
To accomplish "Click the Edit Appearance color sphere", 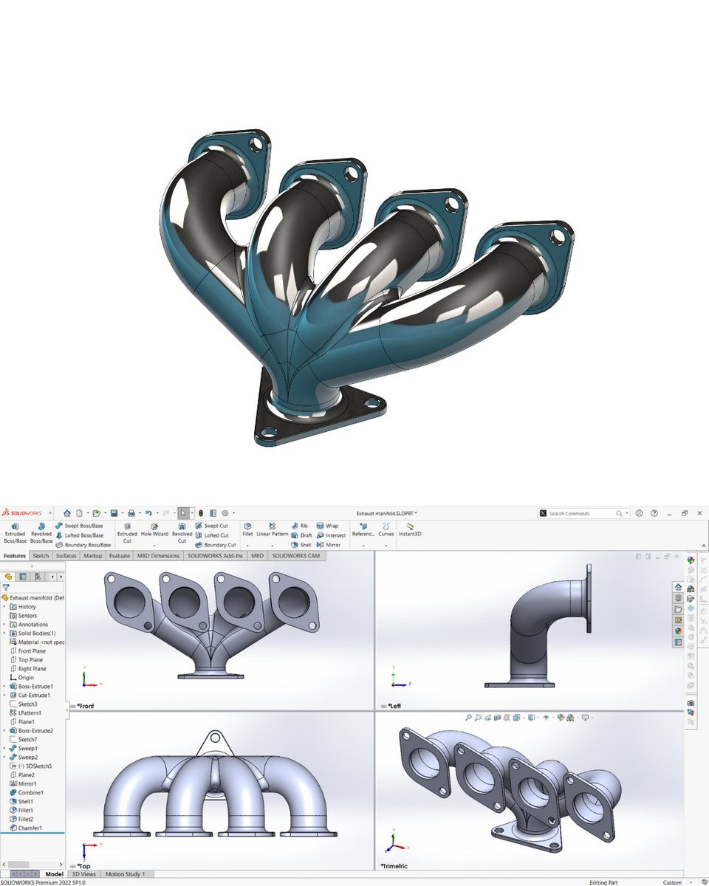I will [560, 717].
